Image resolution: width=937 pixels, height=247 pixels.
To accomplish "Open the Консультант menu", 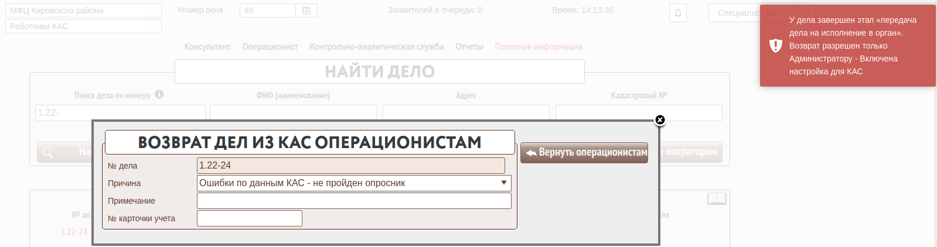I will click(207, 47).
